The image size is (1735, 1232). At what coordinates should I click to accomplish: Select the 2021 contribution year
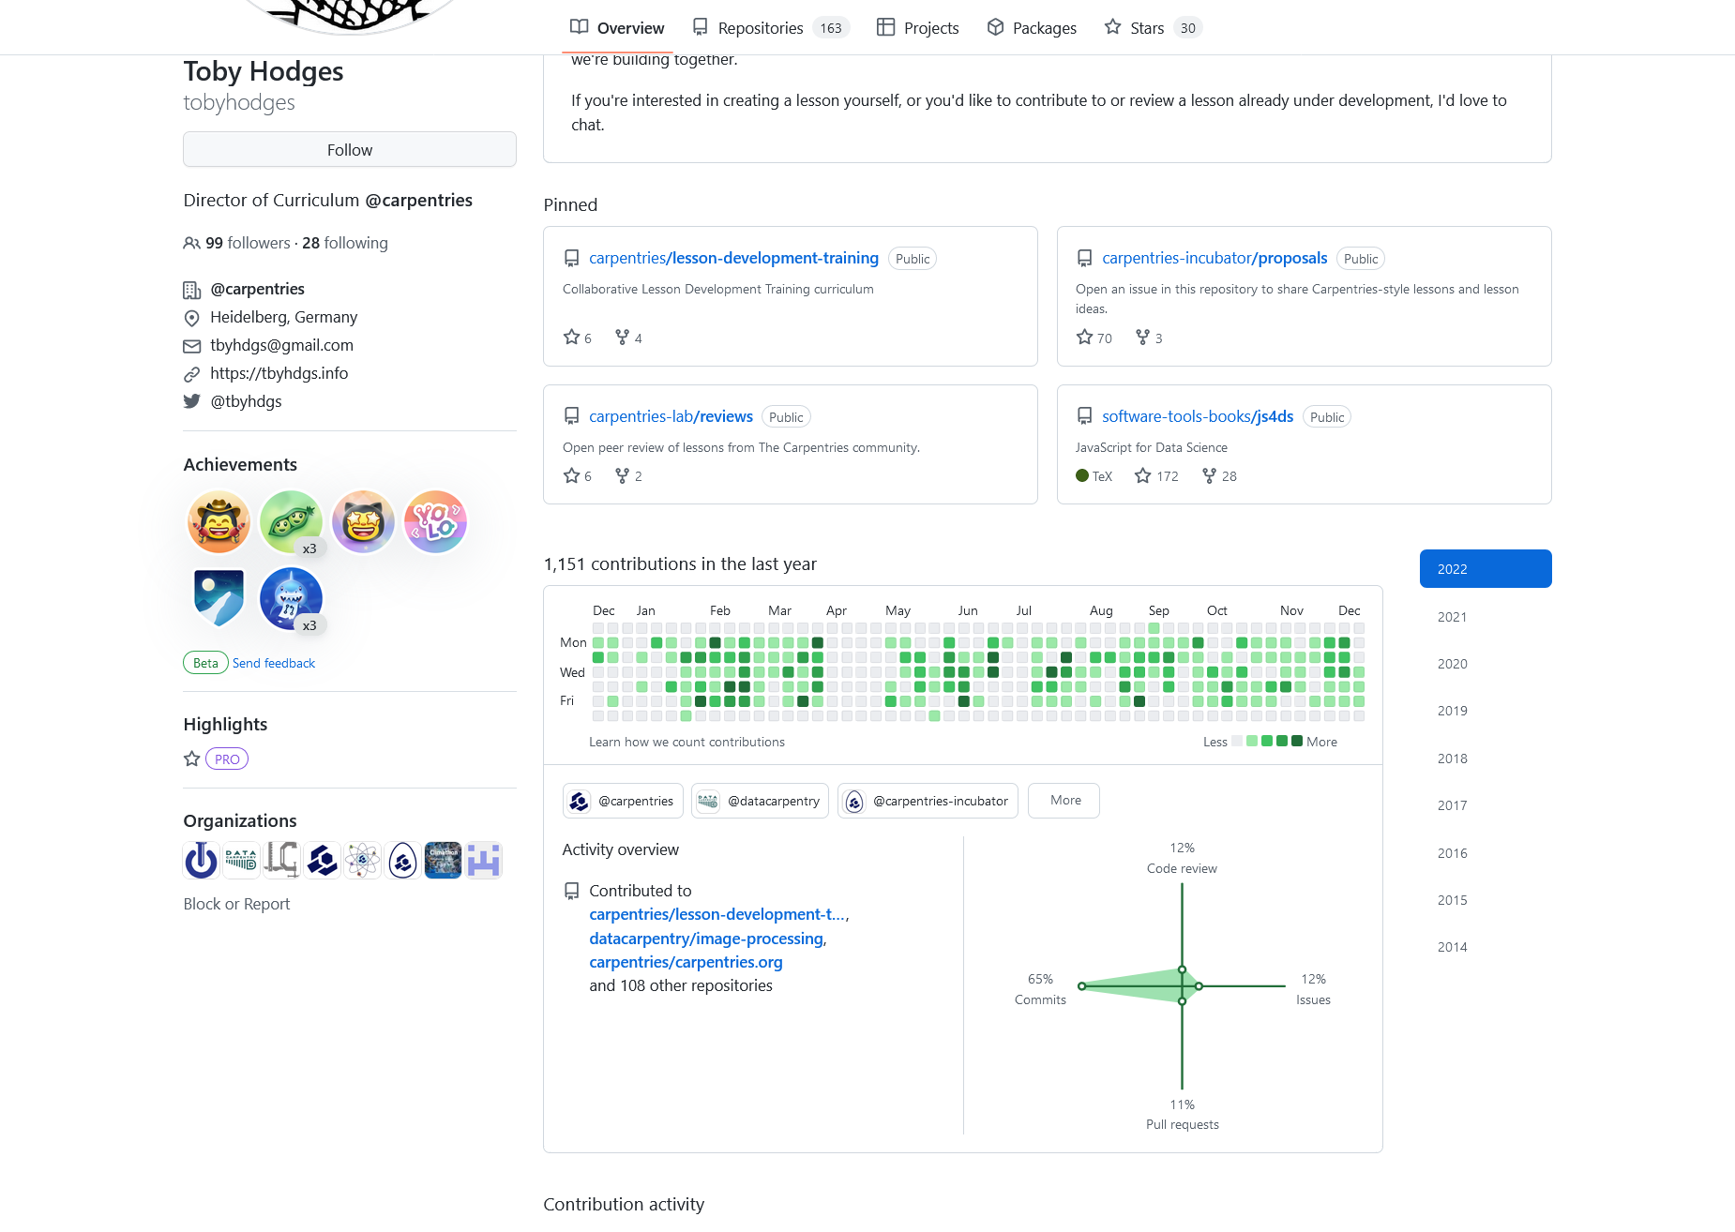point(1486,617)
